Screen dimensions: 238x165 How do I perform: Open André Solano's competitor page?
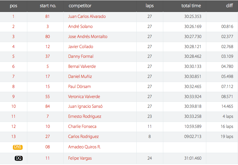coord(80,26)
